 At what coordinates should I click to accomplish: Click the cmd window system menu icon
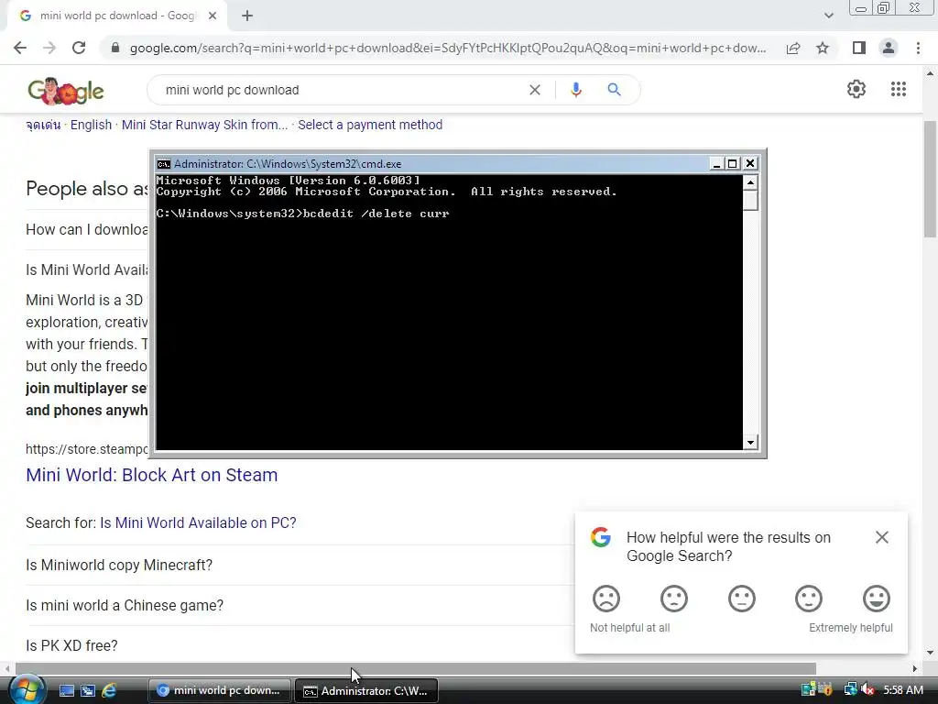pyautogui.click(x=163, y=164)
